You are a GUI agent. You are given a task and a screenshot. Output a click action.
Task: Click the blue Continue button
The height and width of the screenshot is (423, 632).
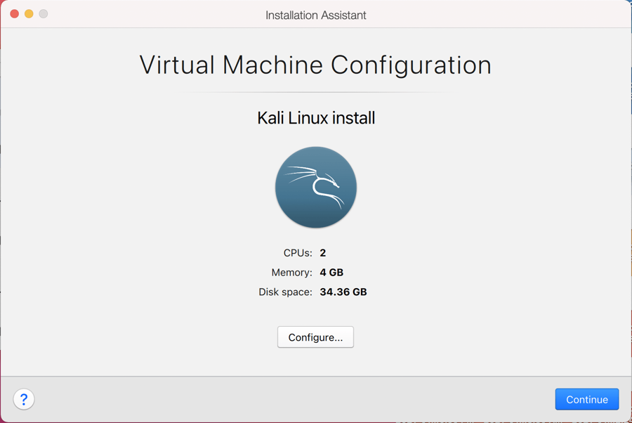[x=586, y=399]
